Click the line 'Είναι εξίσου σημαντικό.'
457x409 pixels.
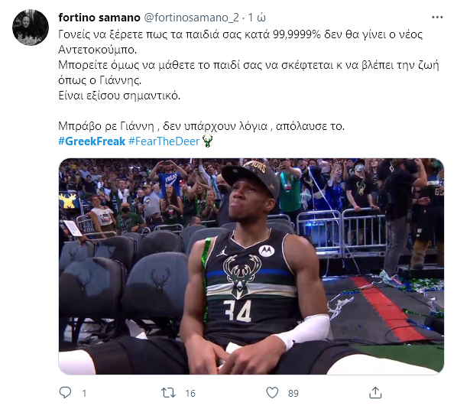119,96
